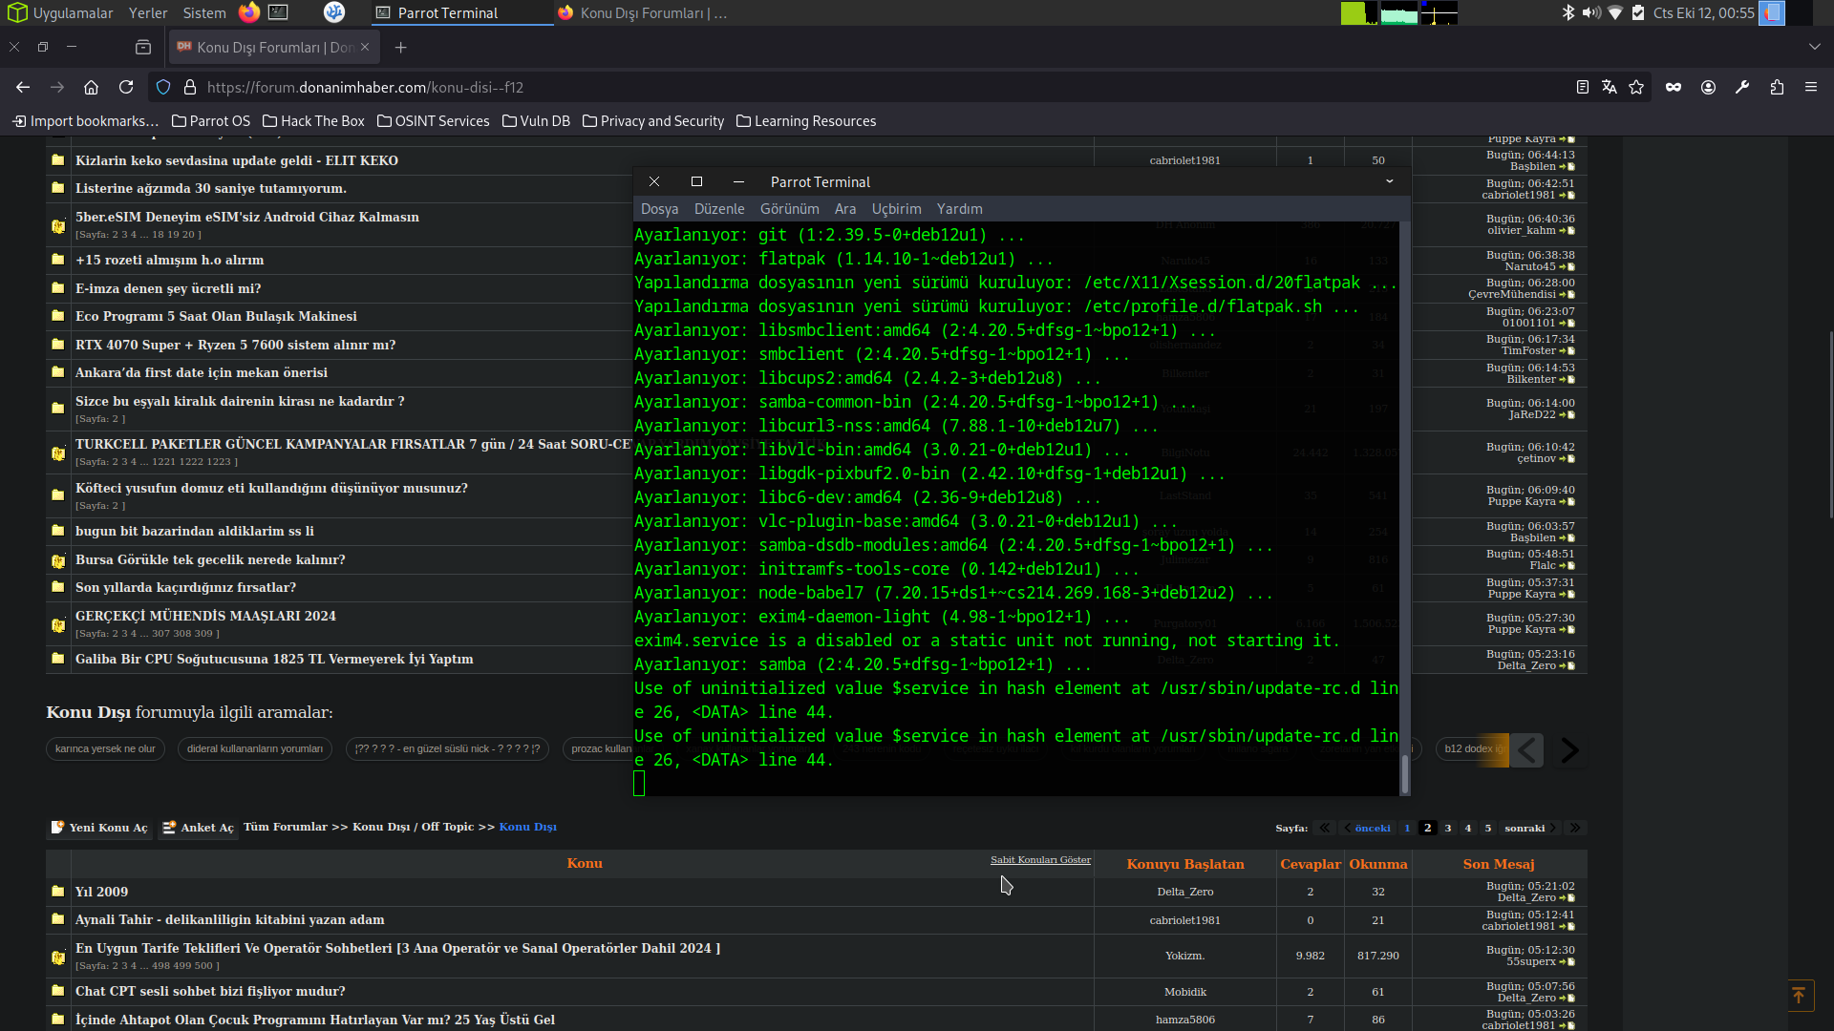Open the Firefox view icon left of tabs

coord(143,47)
